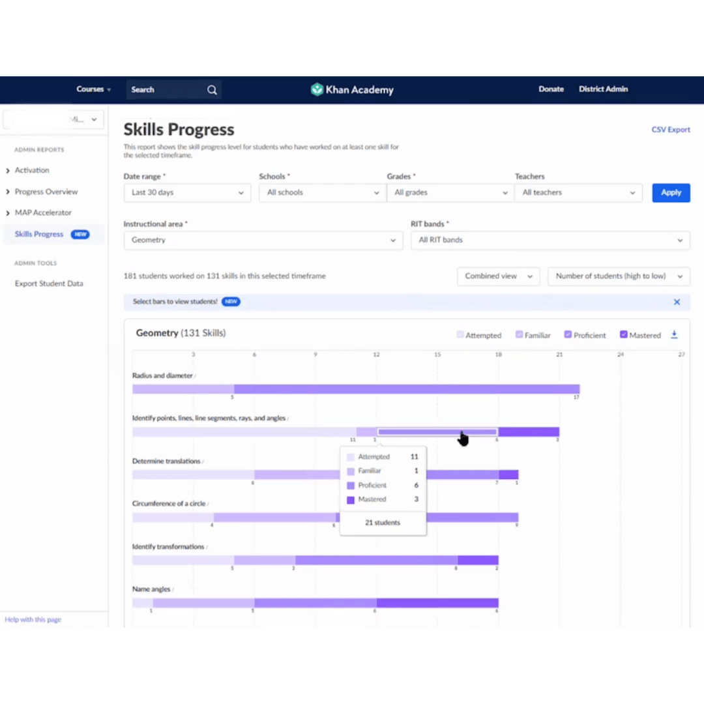Screen dimensions: 704x704
Task: Open the Instructional area dropdown
Action: click(x=263, y=240)
